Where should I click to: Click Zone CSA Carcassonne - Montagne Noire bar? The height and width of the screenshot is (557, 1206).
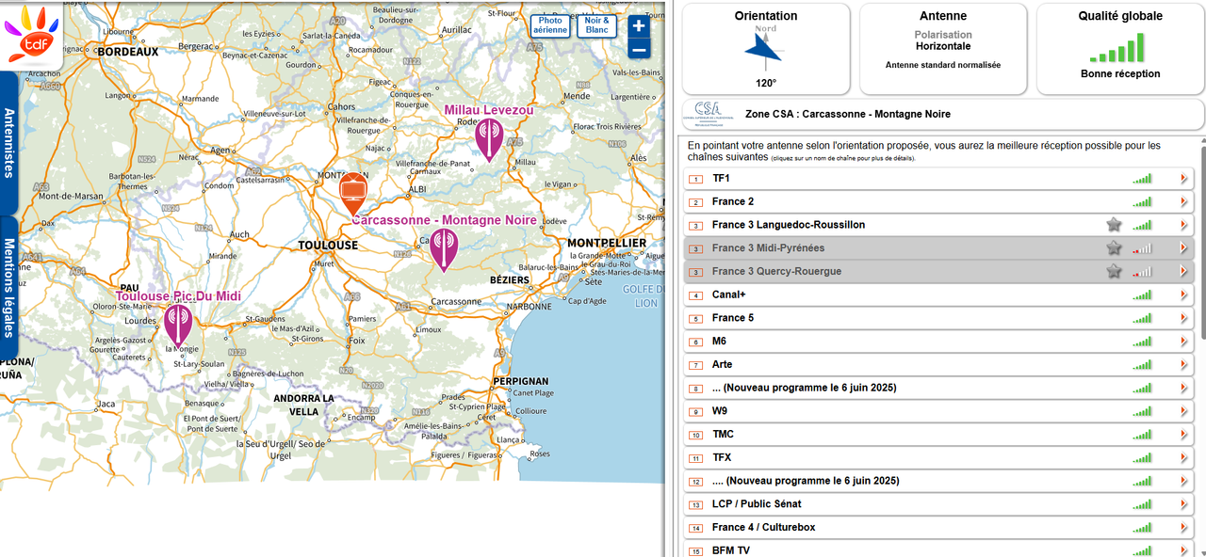click(943, 115)
